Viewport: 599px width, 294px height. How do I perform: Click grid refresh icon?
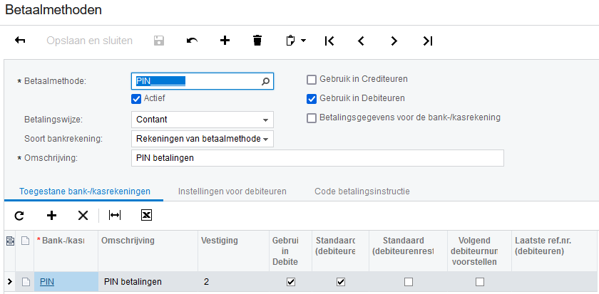click(19, 215)
